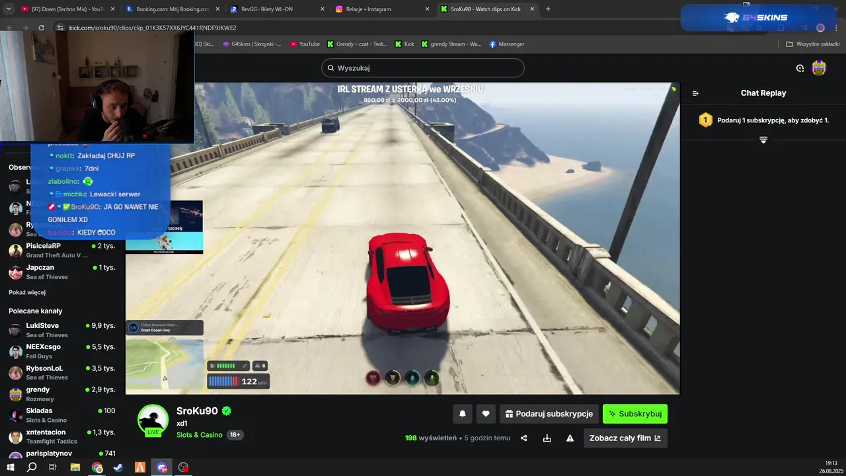This screenshot has height=476, width=846.
Task: Open the grendy Stream bookmark
Action: click(451, 44)
